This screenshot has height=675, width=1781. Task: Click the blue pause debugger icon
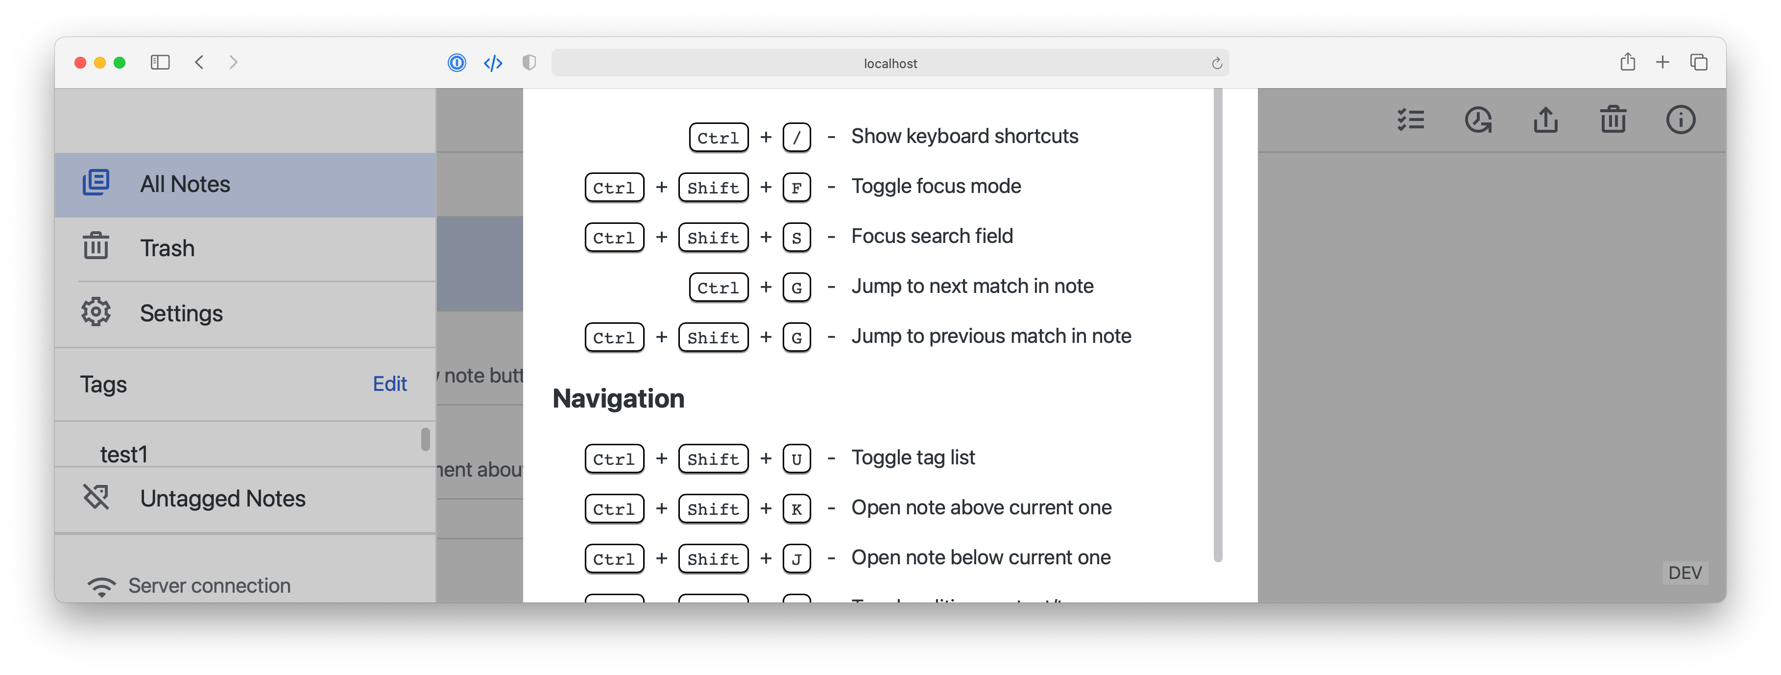(x=457, y=62)
